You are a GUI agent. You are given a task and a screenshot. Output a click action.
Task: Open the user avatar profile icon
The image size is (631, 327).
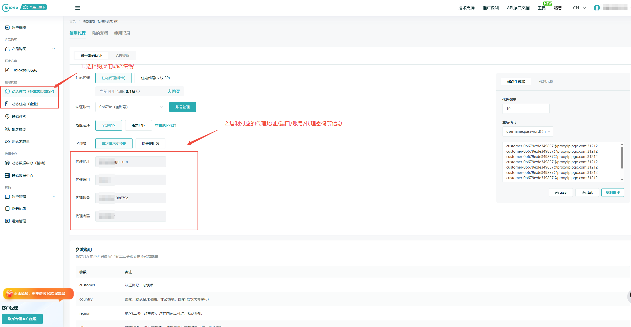tap(597, 8)
